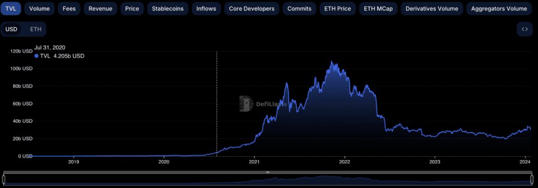Toggle the Core Developers chip

pyautogui.click(x=251, y=9)
